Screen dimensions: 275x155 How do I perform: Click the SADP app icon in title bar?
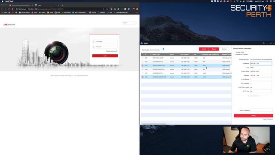[x=142, y=43]
